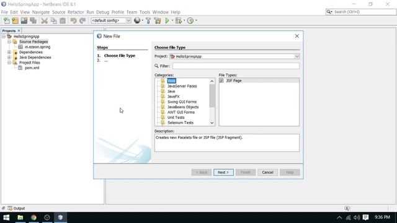The width and height of the screenshot is (397, 223).
Task: Click the Debug Project toolbar icon
Action: (x=179, y=20)
